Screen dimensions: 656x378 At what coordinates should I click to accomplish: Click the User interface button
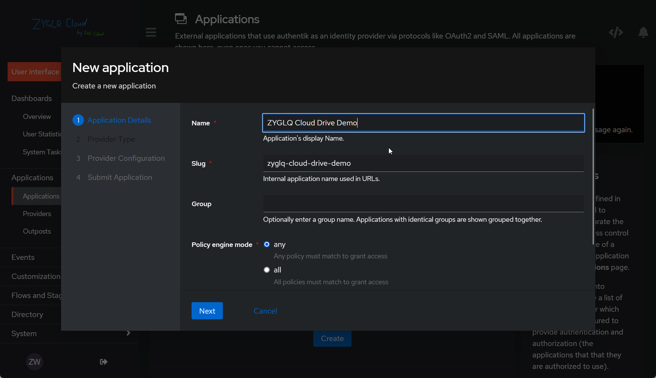[34, 72]
